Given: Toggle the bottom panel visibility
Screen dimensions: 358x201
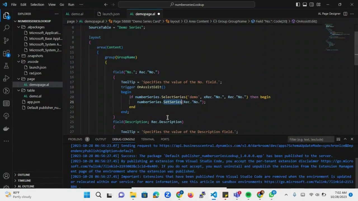Looking at the screenshot, I should point(305,4).
